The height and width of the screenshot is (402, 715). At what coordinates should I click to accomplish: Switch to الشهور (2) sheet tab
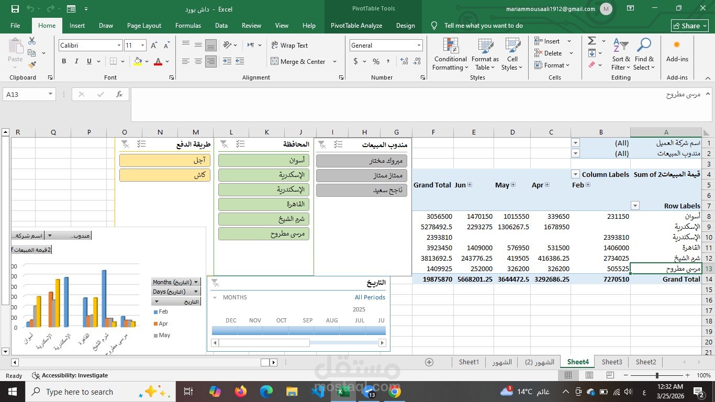coord(539,362)
